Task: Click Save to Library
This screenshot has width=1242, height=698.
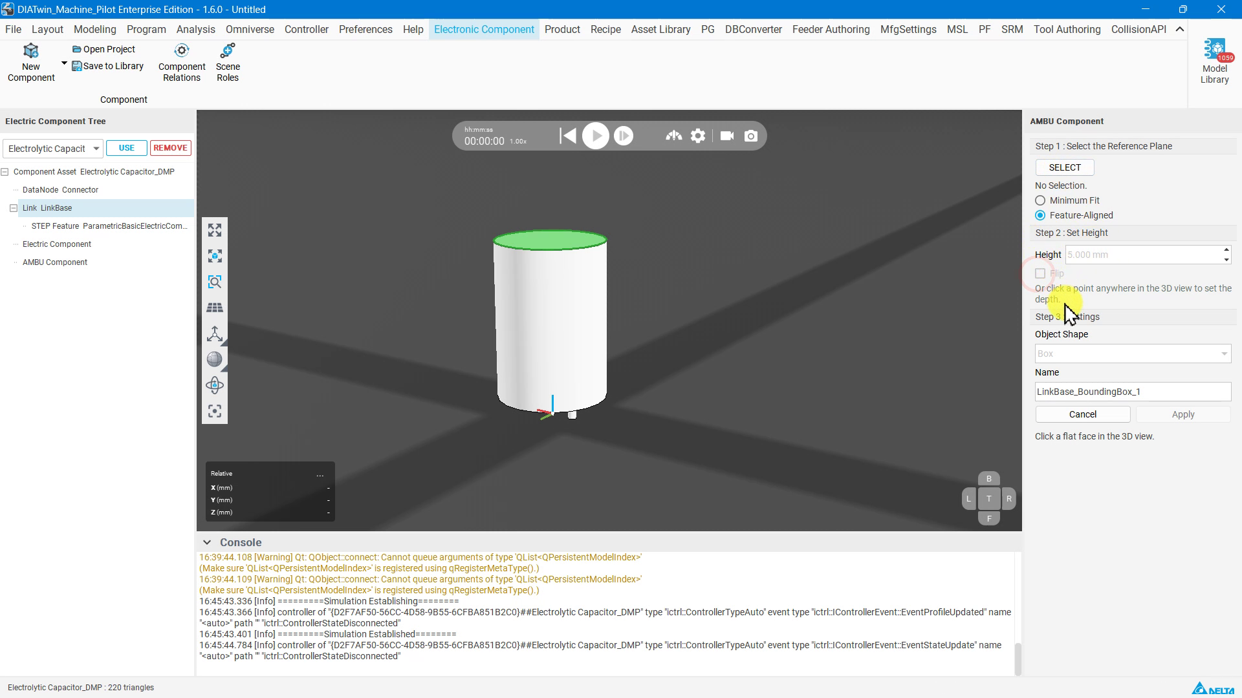Action: (x=107, y=66)
